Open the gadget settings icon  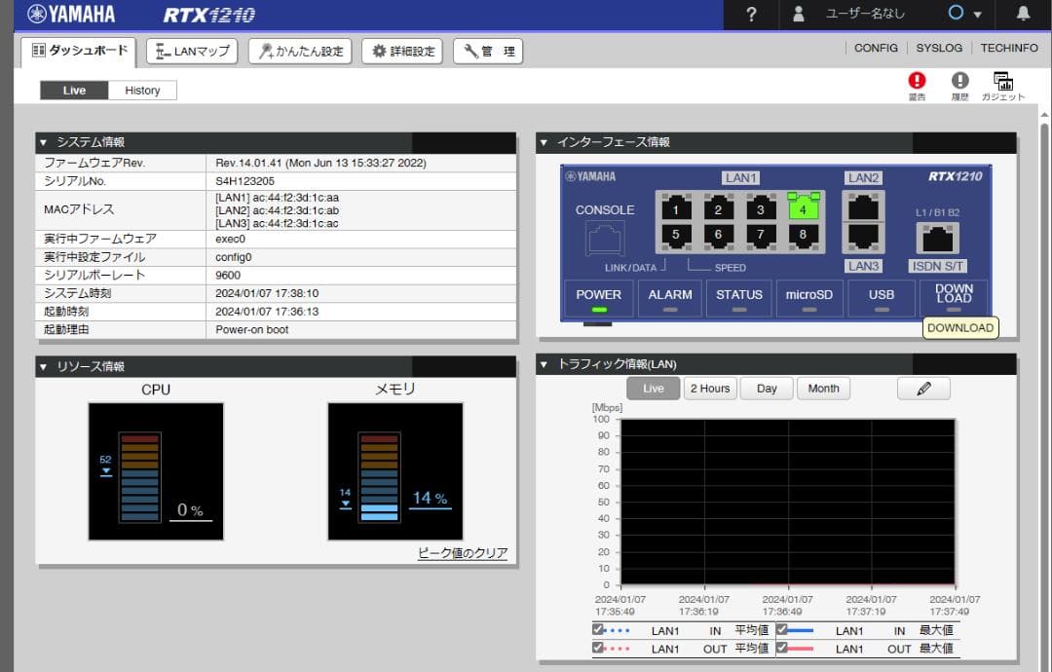tap(1003, 81)
